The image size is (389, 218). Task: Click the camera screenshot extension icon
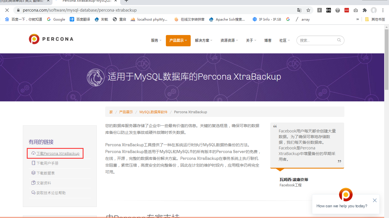[x=356, y=10]
